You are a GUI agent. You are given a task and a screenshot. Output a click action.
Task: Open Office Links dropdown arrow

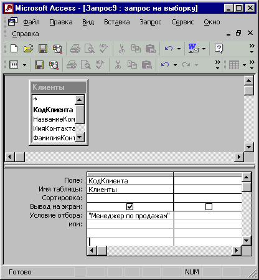coord(204,49)
